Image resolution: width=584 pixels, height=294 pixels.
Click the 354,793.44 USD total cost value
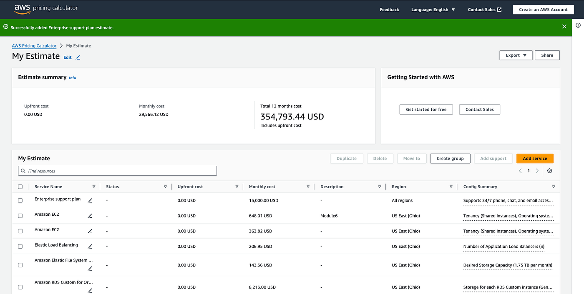click(292, 117)
